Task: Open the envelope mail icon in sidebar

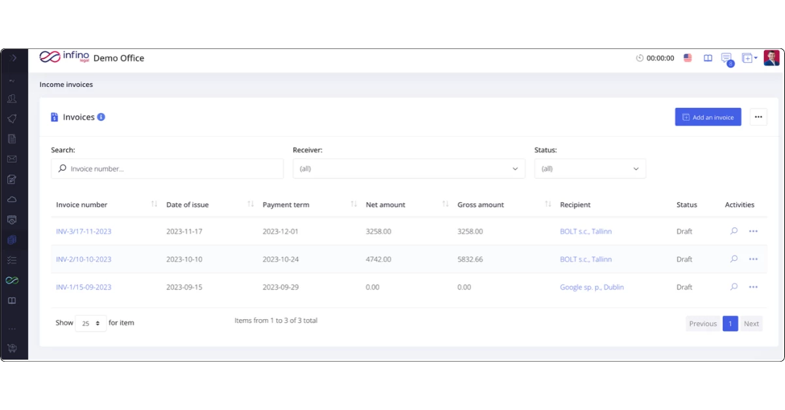Action: 12,159
